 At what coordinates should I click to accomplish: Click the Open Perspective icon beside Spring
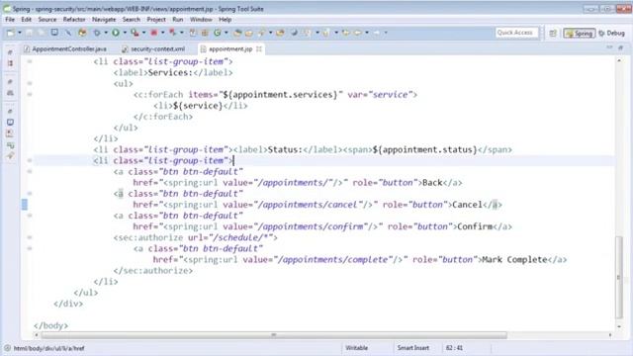pyautogui.click(x=553, y=33)
